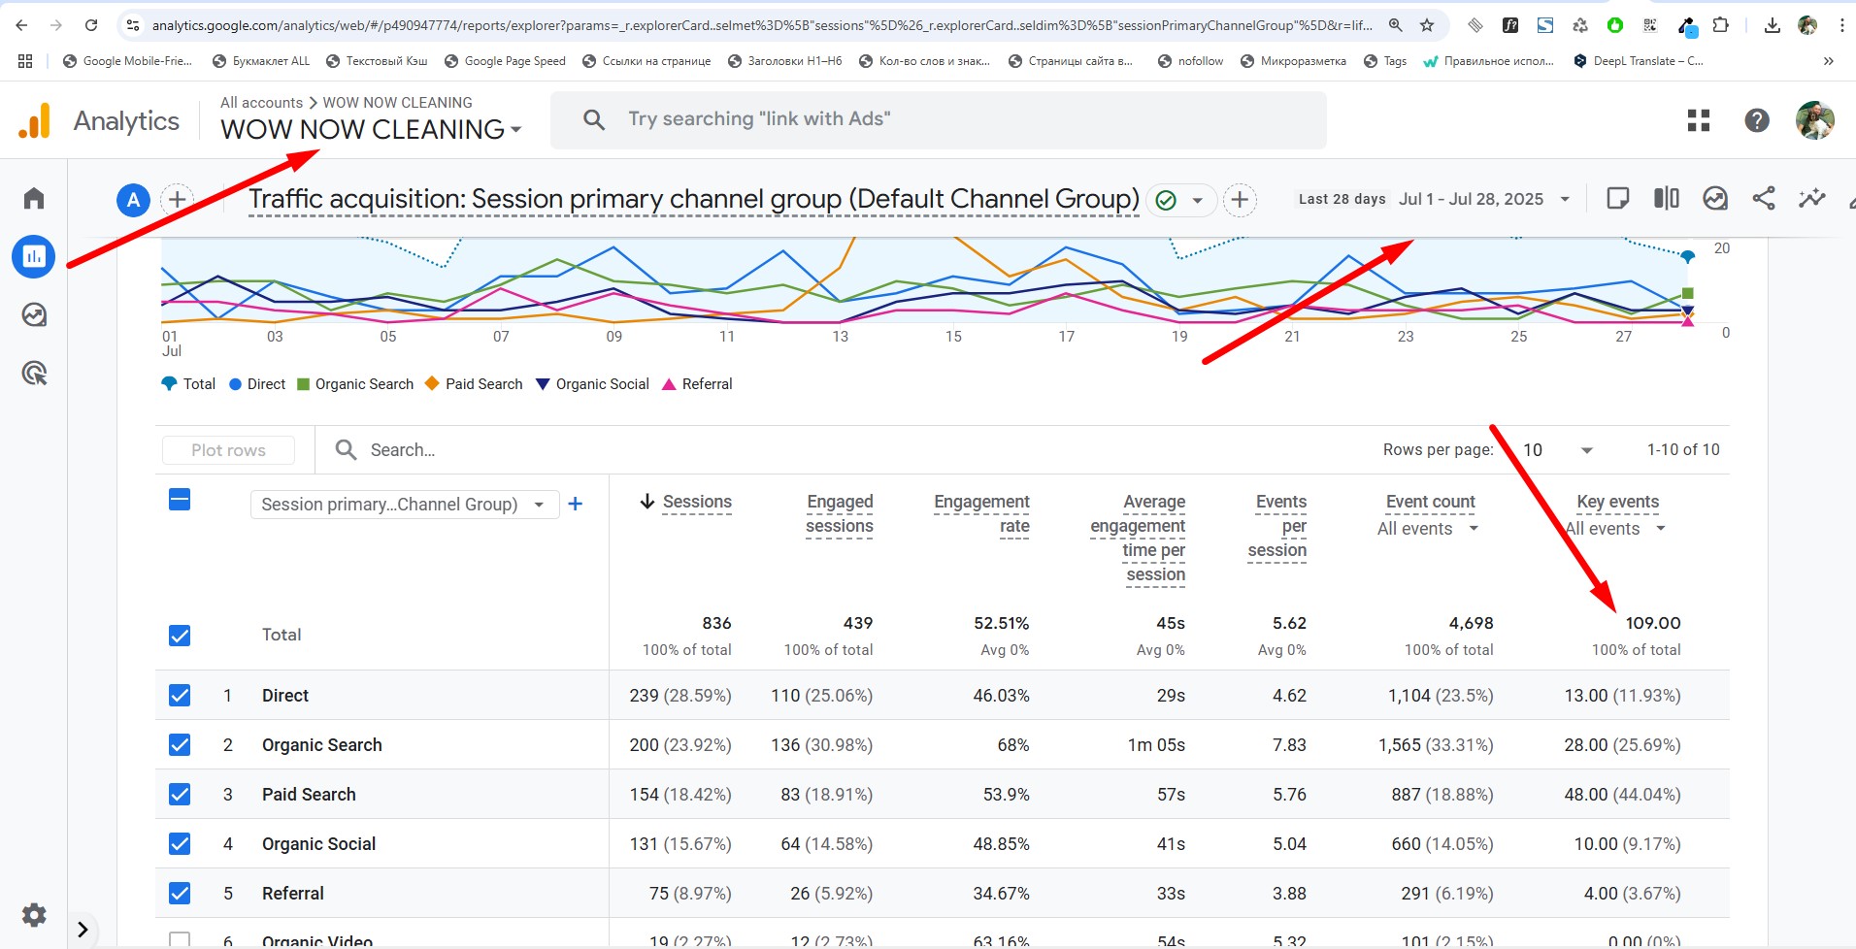This screenshot has width=1856, height=949.
Task: Uncheck the Paid Search row checkbox
Action: click(180, 794)
